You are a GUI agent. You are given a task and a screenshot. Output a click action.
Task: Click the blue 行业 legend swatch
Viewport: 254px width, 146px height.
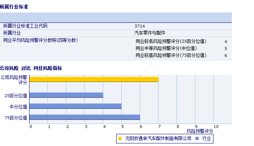197,138
